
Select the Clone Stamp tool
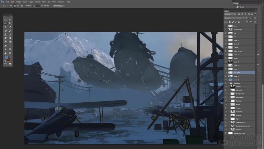click(5, 34)
